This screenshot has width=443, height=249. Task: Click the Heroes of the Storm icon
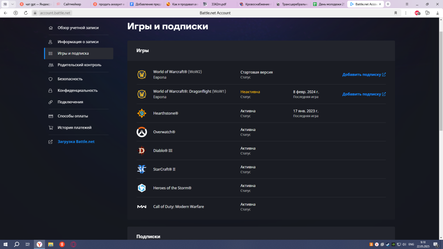142,188
